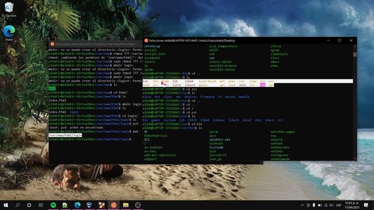Open Task View on the taskbar
Screen dimensions: 374x210
41,205
